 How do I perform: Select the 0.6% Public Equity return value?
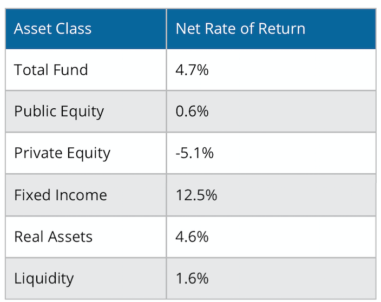(x=192, y=111)
